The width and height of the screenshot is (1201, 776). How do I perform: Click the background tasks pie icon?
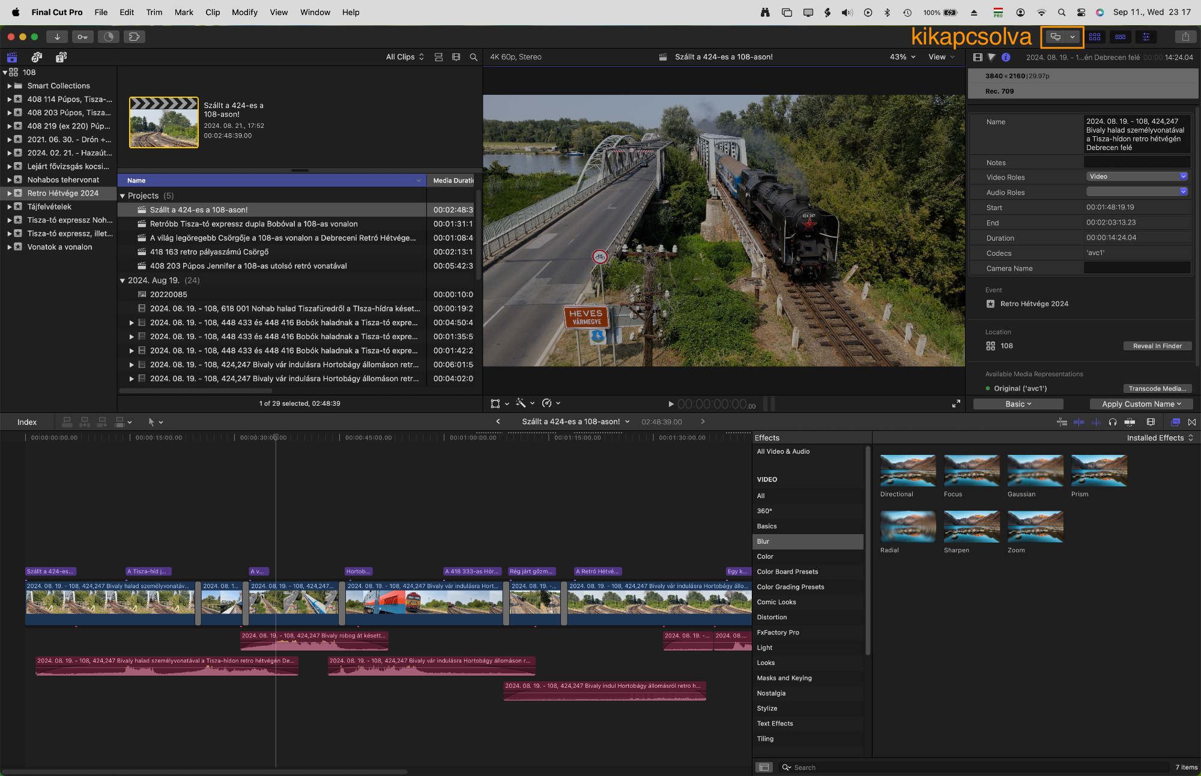[108, 37]
